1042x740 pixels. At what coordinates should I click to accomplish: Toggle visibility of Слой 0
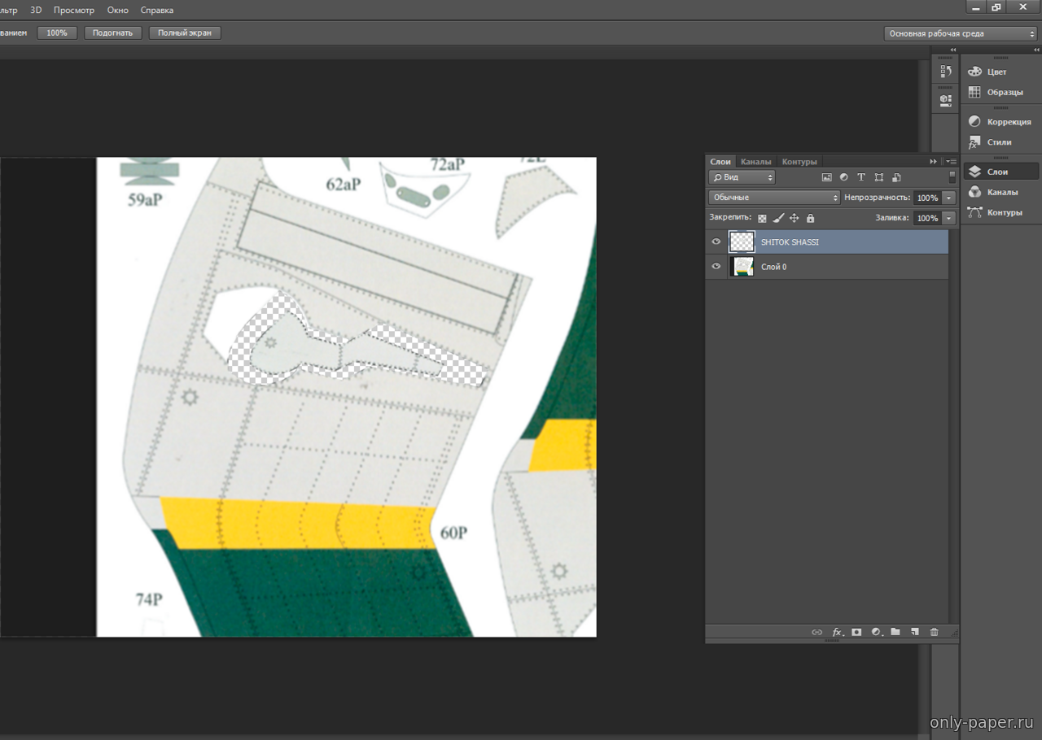(x=716, y=267)
